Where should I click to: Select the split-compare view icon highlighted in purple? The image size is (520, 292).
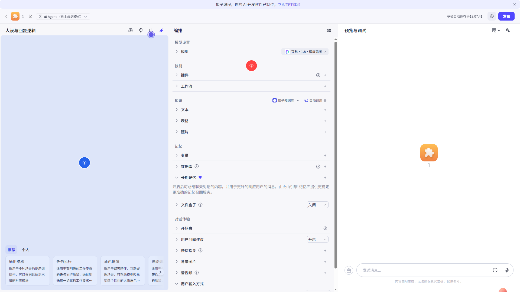151,30
